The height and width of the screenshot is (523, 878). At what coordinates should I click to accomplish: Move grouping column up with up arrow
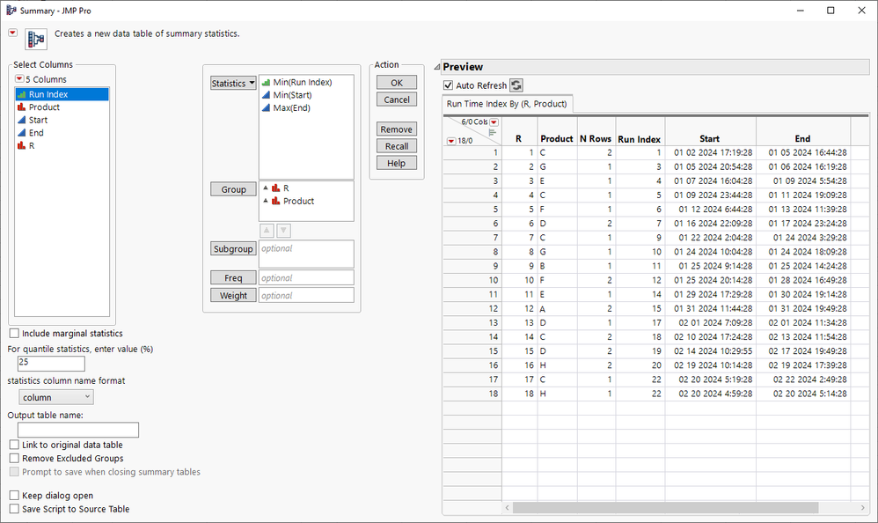267,231
